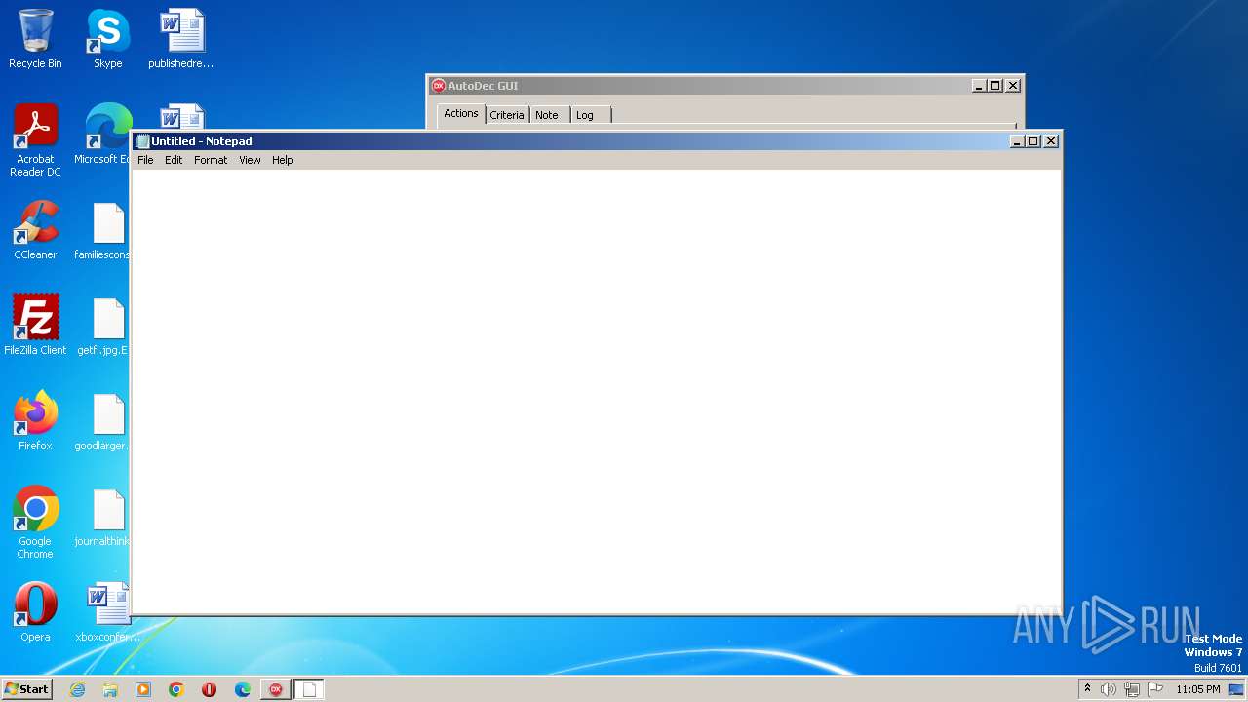Click the Notepad title bar icon
This screenshot has height=702, width=1248.
tap(142, 141)
